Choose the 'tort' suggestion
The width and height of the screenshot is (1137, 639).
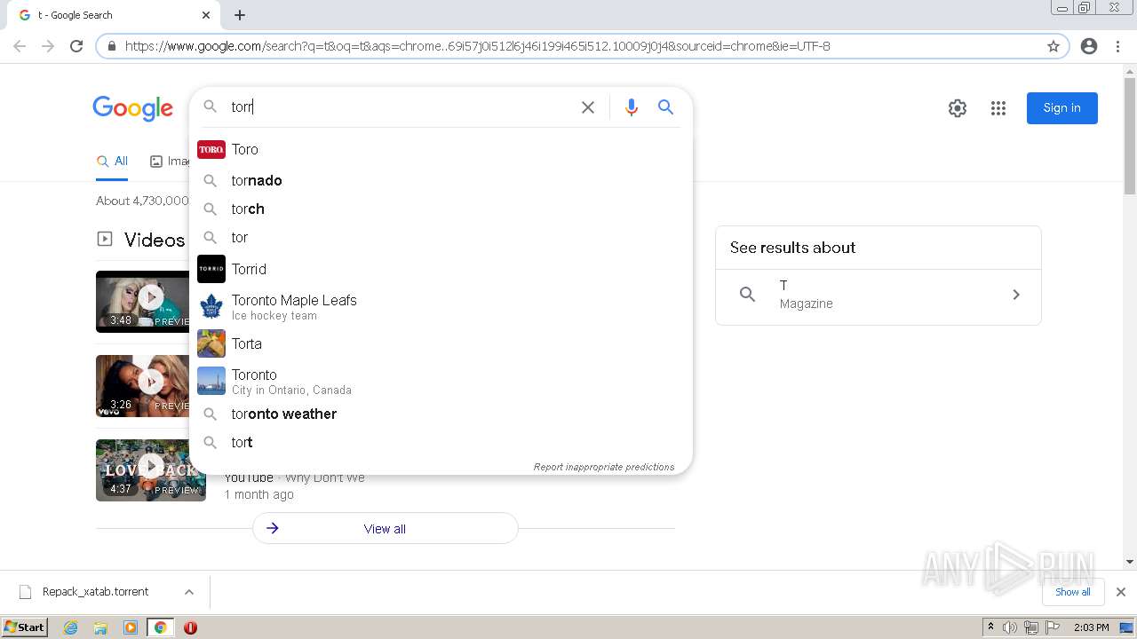point(441,442)
